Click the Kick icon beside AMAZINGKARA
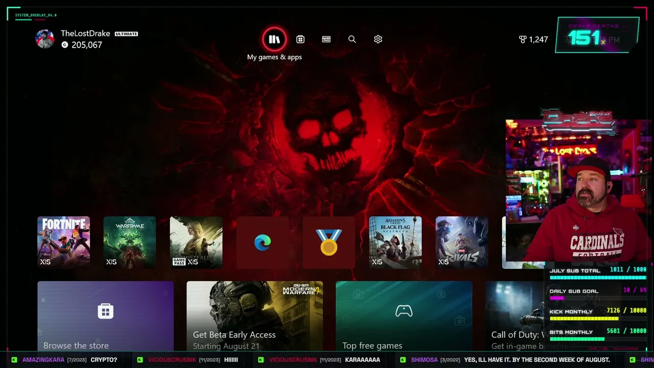654x368 pixels. click(14, 360)
